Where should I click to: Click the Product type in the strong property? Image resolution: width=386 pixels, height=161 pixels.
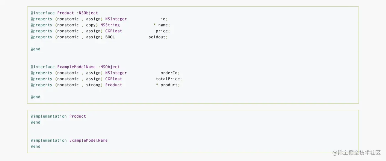coord(114,85)
